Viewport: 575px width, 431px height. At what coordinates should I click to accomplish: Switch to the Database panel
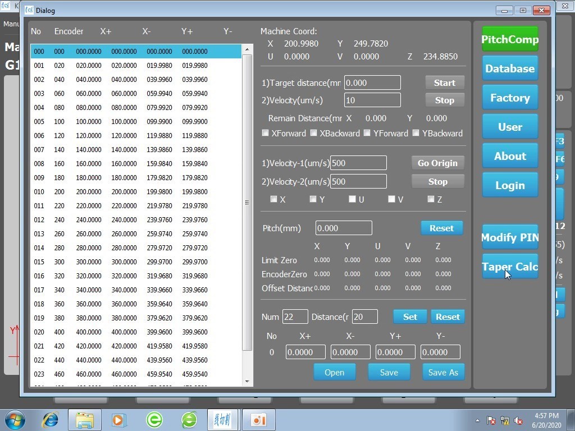click(x=510, y=69)
